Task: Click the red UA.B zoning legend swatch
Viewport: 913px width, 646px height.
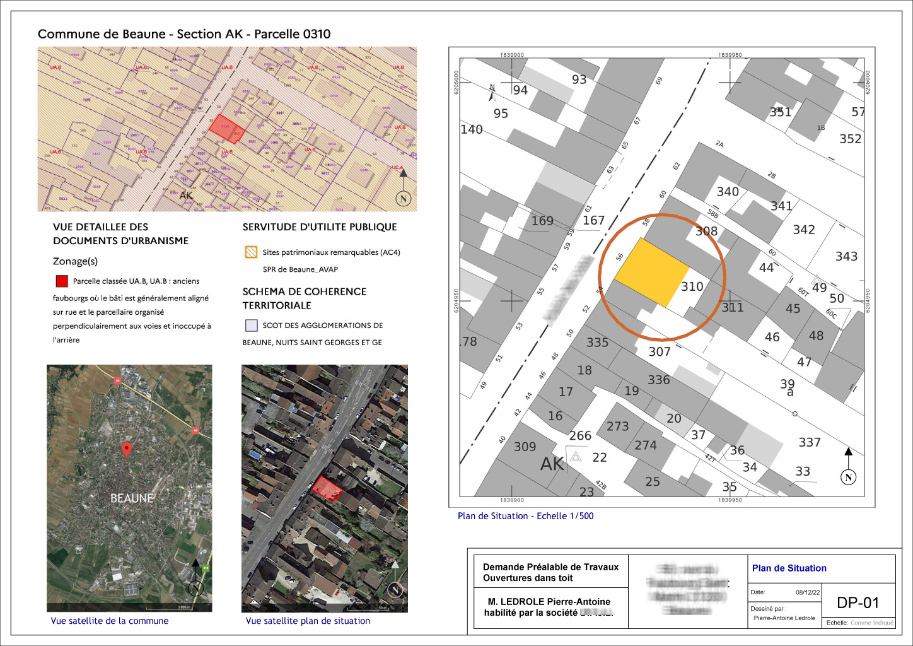Action: click(x=62, y=281)
